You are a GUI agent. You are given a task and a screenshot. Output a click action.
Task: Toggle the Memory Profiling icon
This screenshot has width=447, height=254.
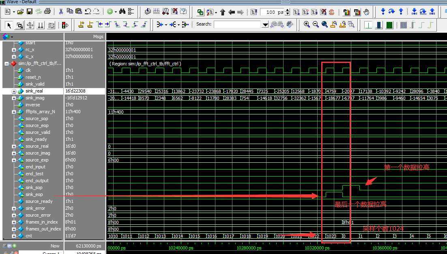[x=357, y=12]
